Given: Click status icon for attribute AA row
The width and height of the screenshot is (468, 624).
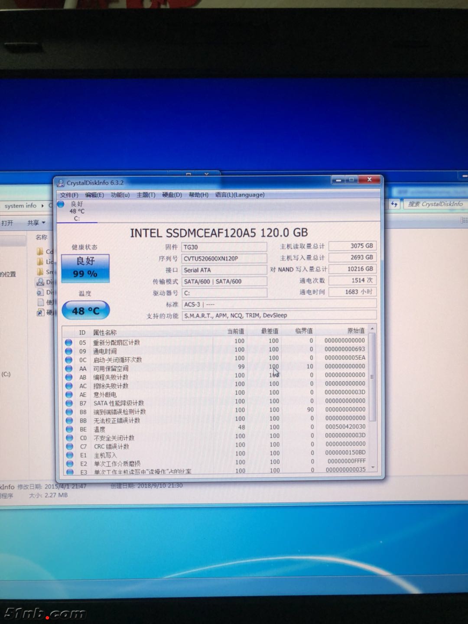Looking at the screenshot, I should click(68, 368).
